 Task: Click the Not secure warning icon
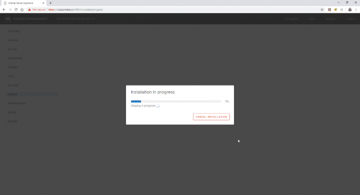30,10
